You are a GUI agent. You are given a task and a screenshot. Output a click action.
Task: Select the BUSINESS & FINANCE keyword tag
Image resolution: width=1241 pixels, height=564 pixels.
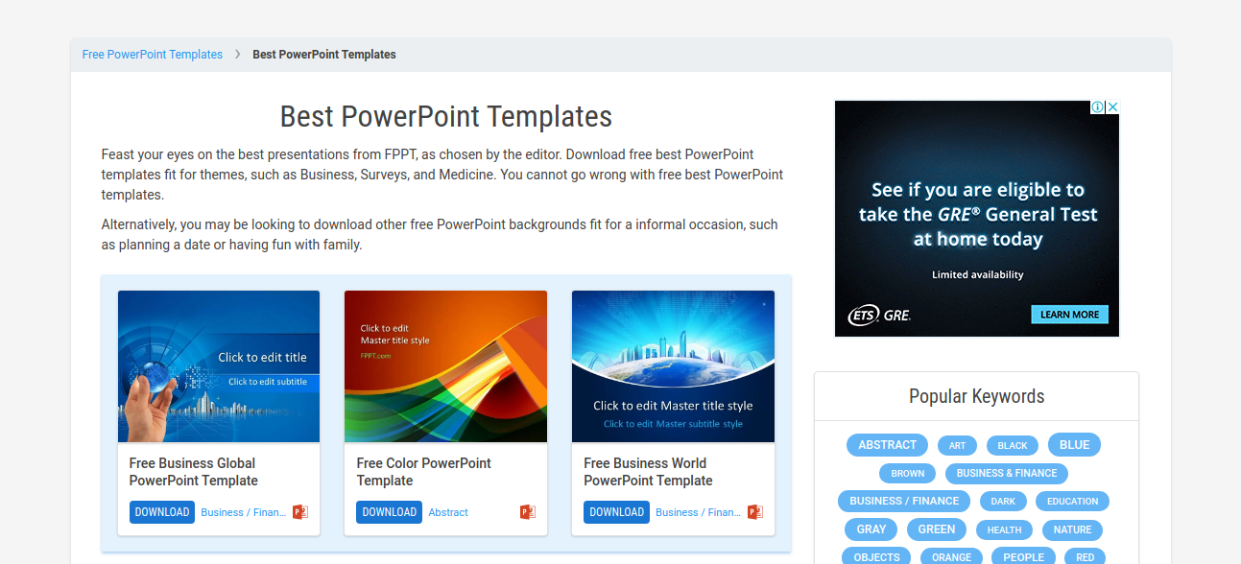pos(1007,473)
